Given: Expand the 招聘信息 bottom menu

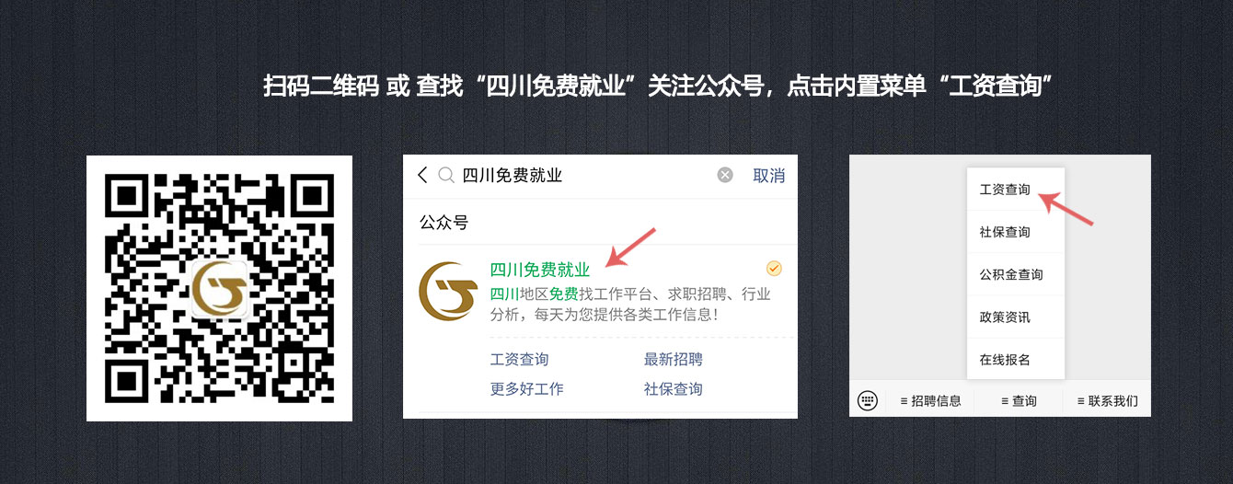Looking at the screenshot, I should 930,400.
